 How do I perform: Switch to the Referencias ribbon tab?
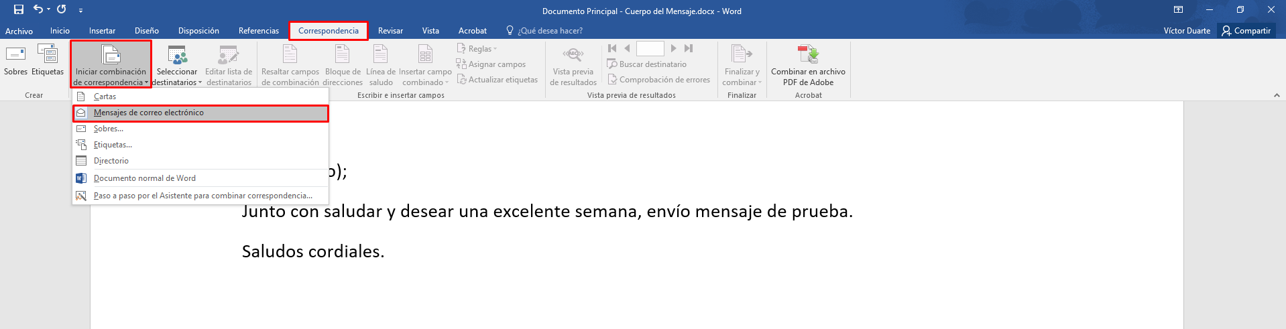click(259, 31)
